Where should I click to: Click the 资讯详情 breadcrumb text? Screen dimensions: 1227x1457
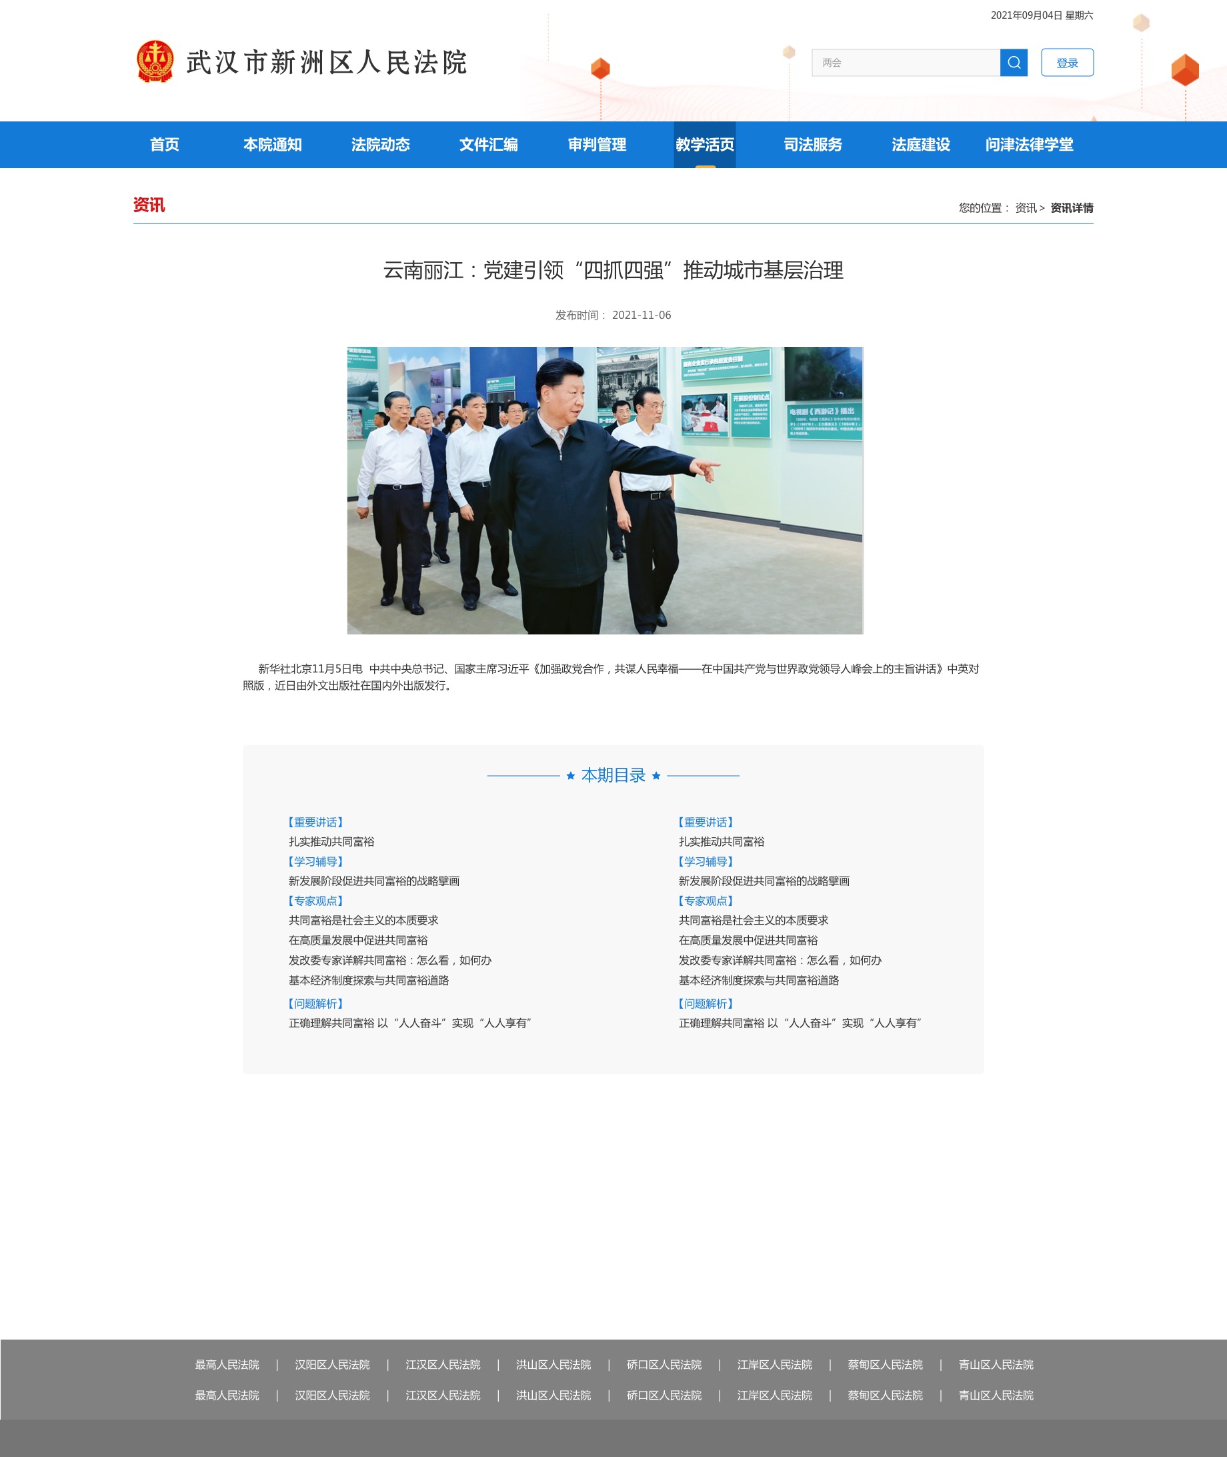point(1071,208)
